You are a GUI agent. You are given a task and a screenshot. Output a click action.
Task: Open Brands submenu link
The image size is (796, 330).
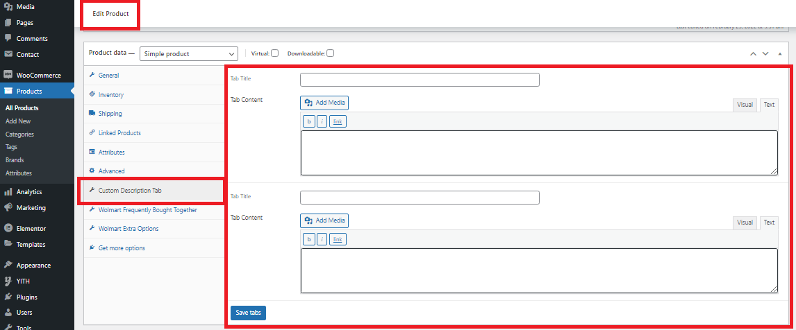(15, 160)
